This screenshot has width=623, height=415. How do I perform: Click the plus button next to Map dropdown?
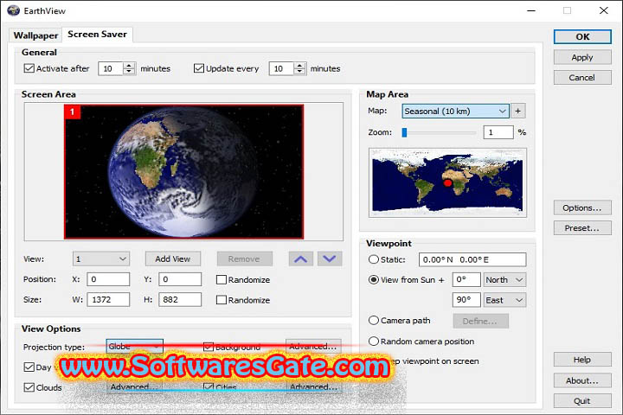[x=517, y=111]
